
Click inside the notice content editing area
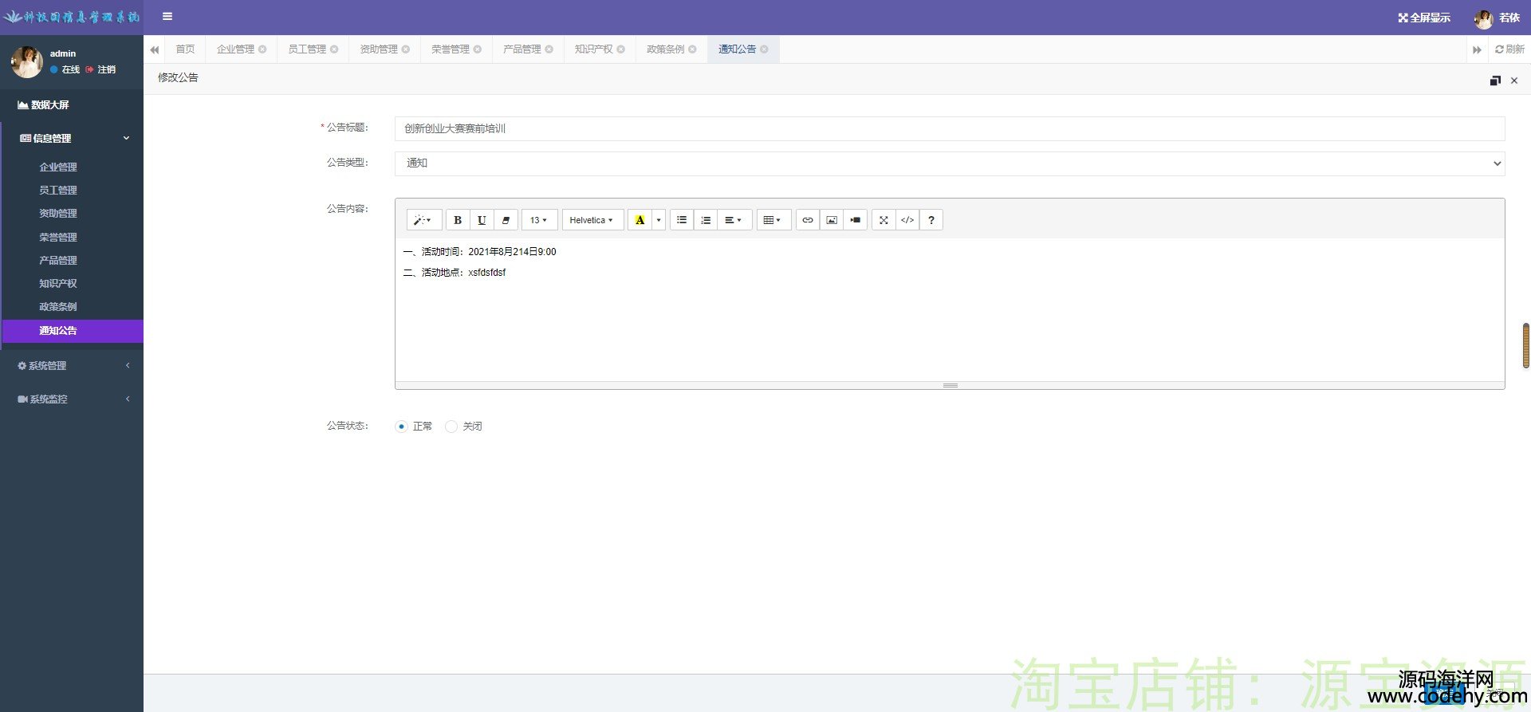950,309
